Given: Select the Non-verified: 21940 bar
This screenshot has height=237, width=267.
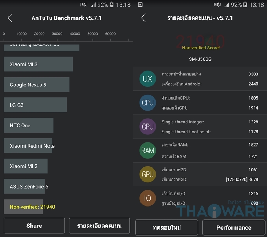Looking at the screenshot, I should click(x=23, y=207).
